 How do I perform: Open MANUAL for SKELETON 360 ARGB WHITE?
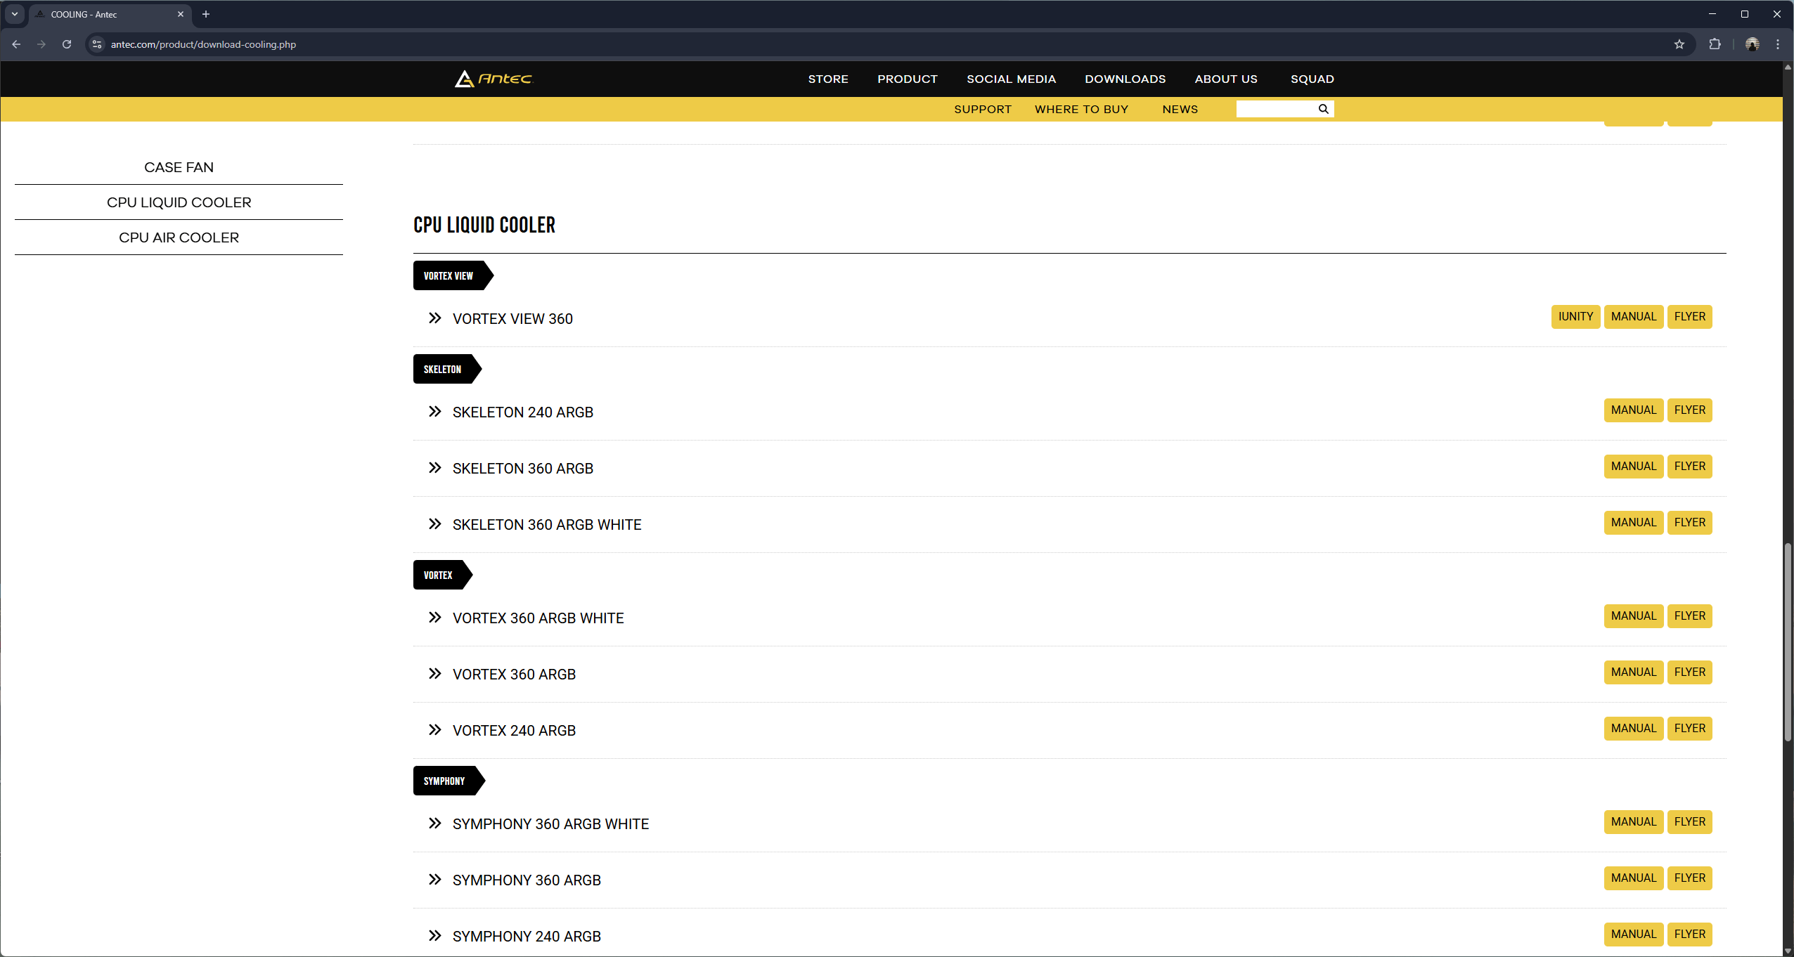click(1633, 523)
